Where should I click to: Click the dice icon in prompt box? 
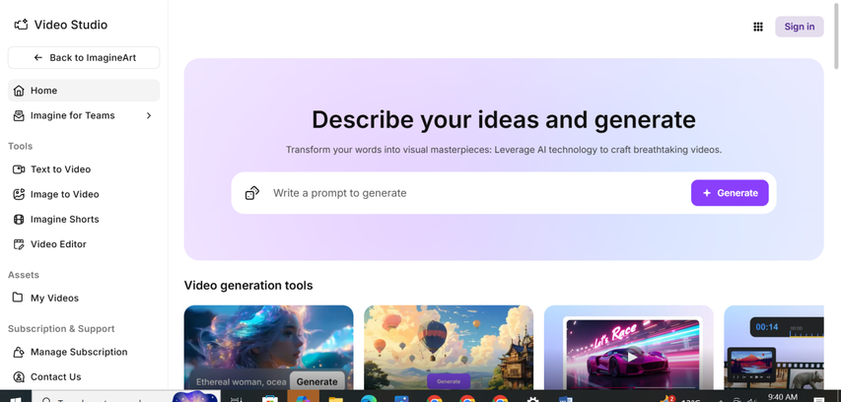click(x=252, y=193)
